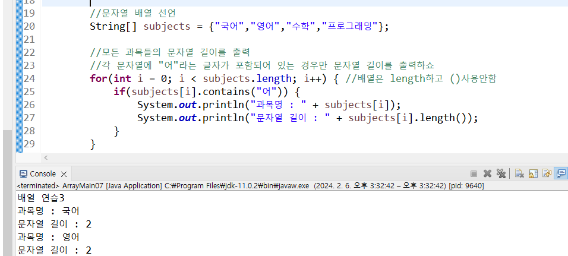Screen dimensions: 568x256
Task: Toggle Word Wrap in the Console toolbar
Action: 547,174
